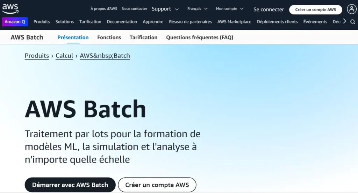Click the search magnifier icon

coord(353,22)
